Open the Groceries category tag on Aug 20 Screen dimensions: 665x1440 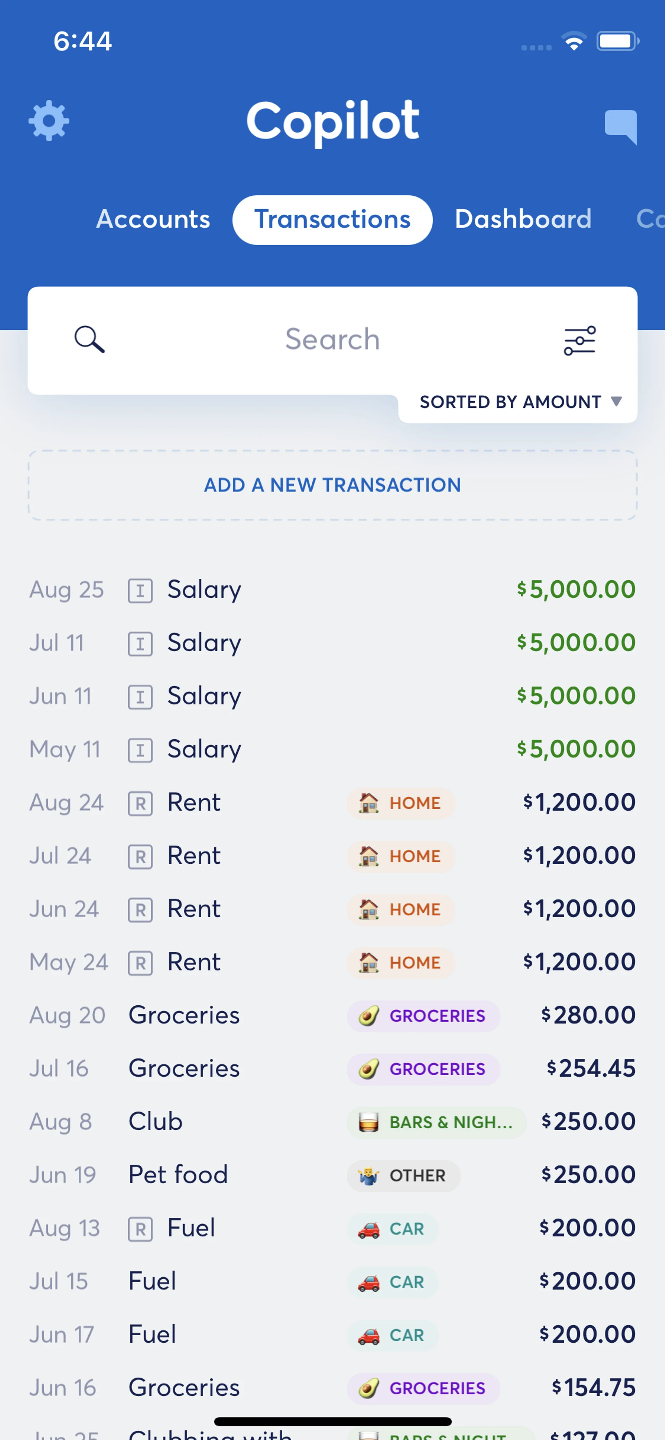coord(423,1016)
